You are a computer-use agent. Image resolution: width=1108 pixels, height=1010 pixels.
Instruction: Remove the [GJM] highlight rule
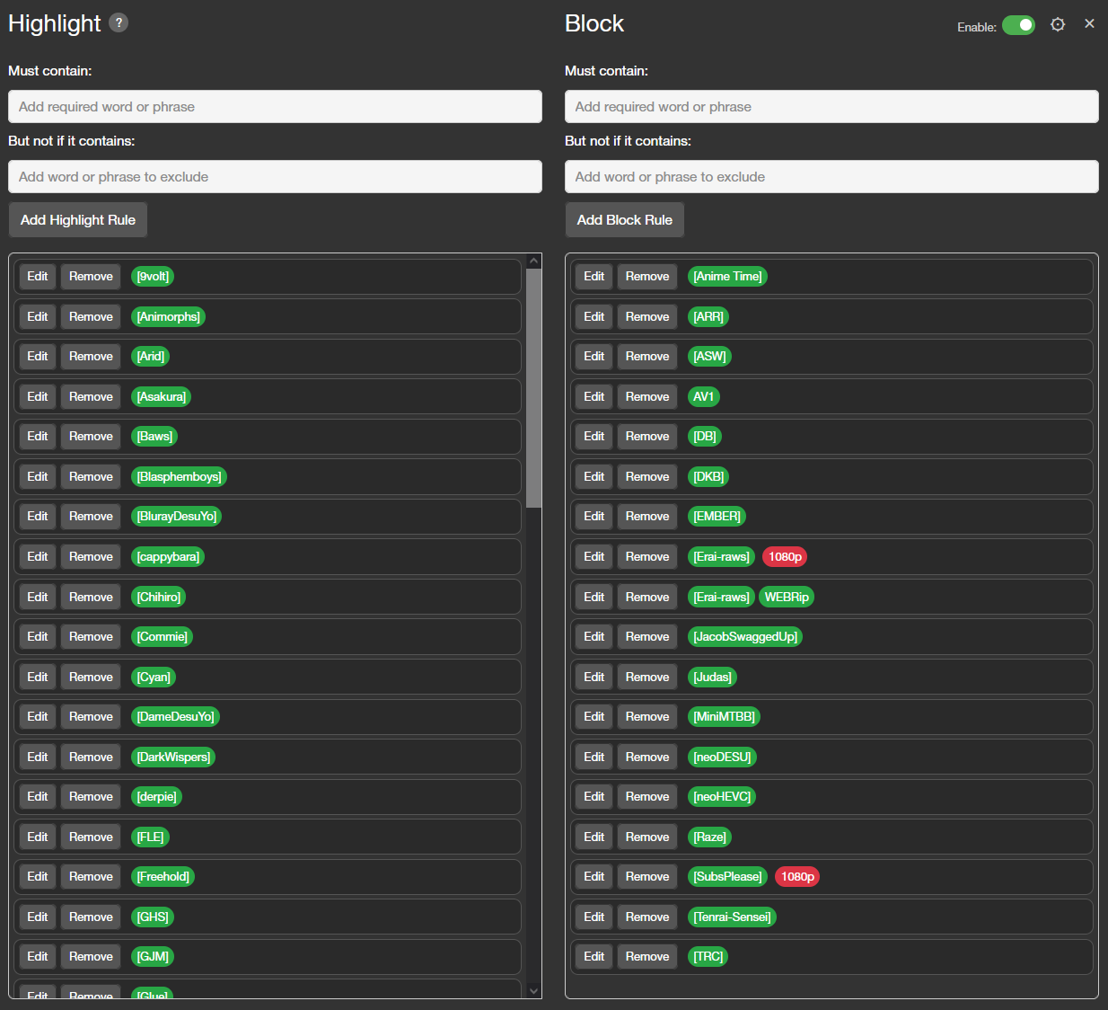coord(91,956)
